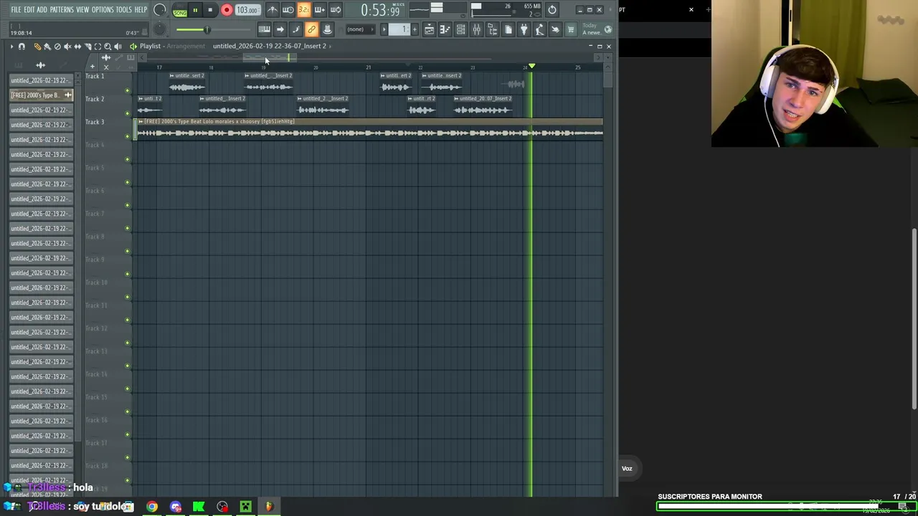The width and height of the screenshot is (918, 516).
Task: Toggle the Playlist magnet snap icon
Action: (x=22, y=46)
